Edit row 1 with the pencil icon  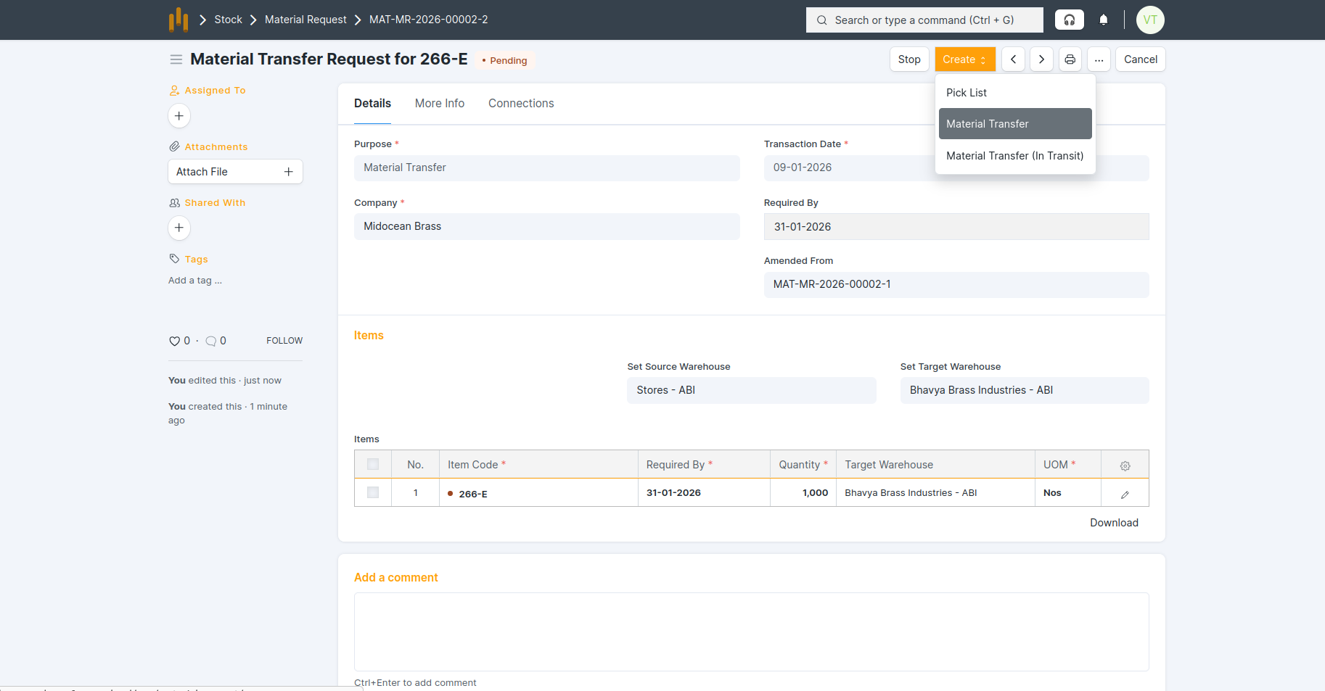(1125, 495)
